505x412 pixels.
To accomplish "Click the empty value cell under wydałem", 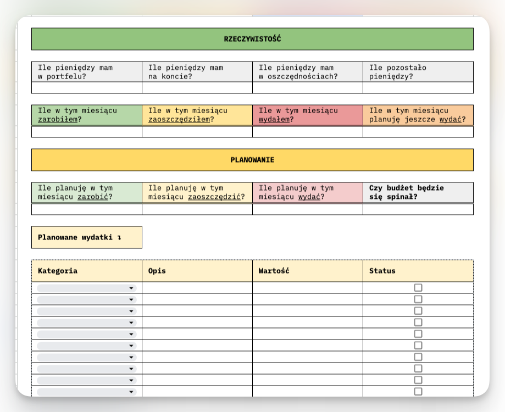I will [x=308, y=132].
